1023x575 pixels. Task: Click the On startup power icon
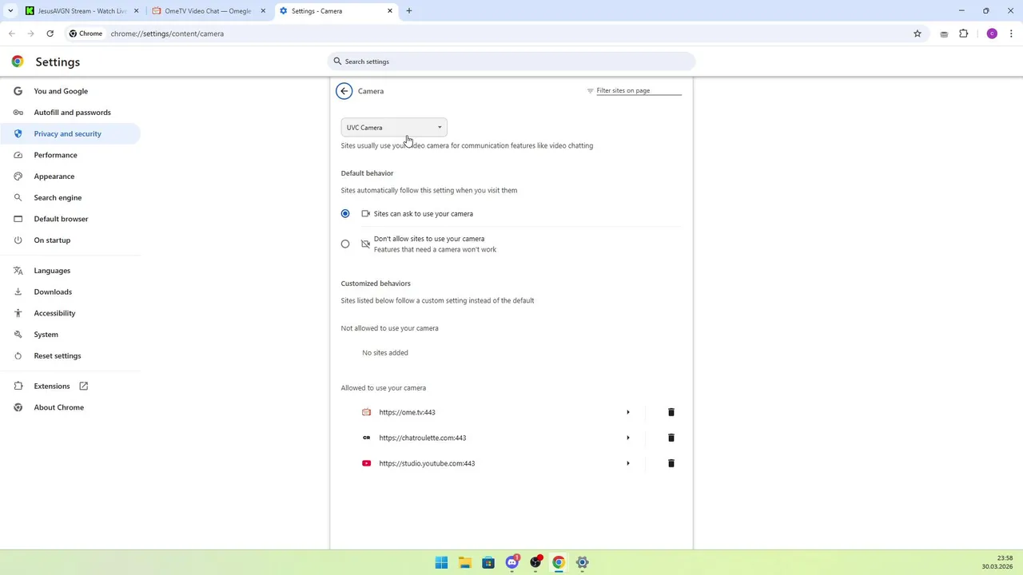click(18, 240)
